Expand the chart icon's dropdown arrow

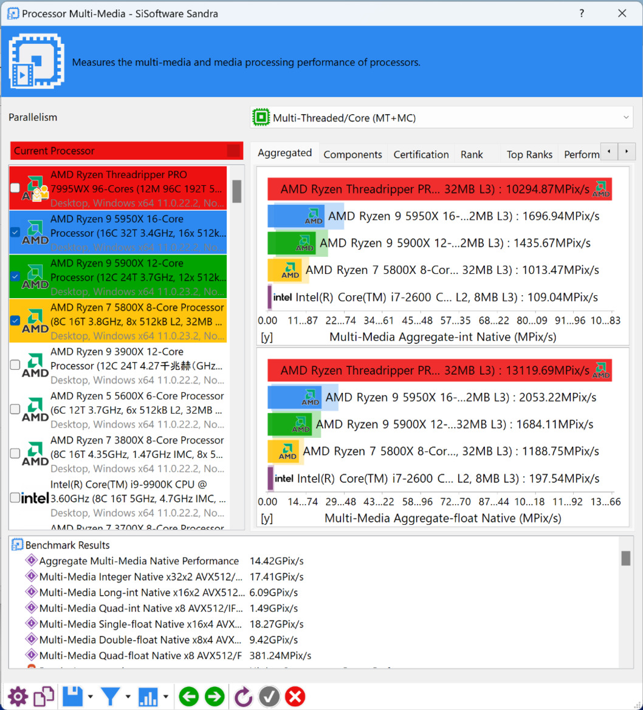(x=166, y=697)
